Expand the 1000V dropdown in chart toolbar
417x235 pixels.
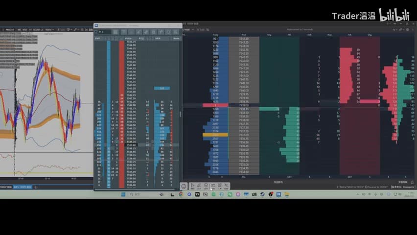pyautogui.click(x=49, y=29)
